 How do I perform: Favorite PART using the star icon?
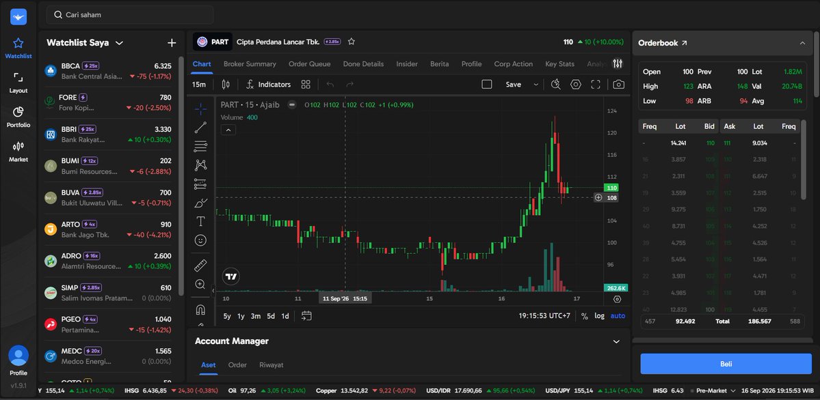(352, 41)
